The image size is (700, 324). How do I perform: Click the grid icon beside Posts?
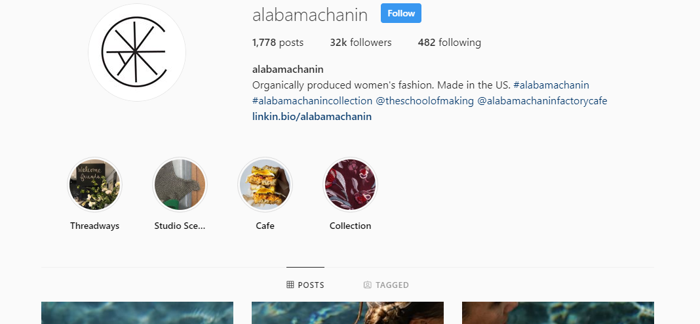(290, 285)
